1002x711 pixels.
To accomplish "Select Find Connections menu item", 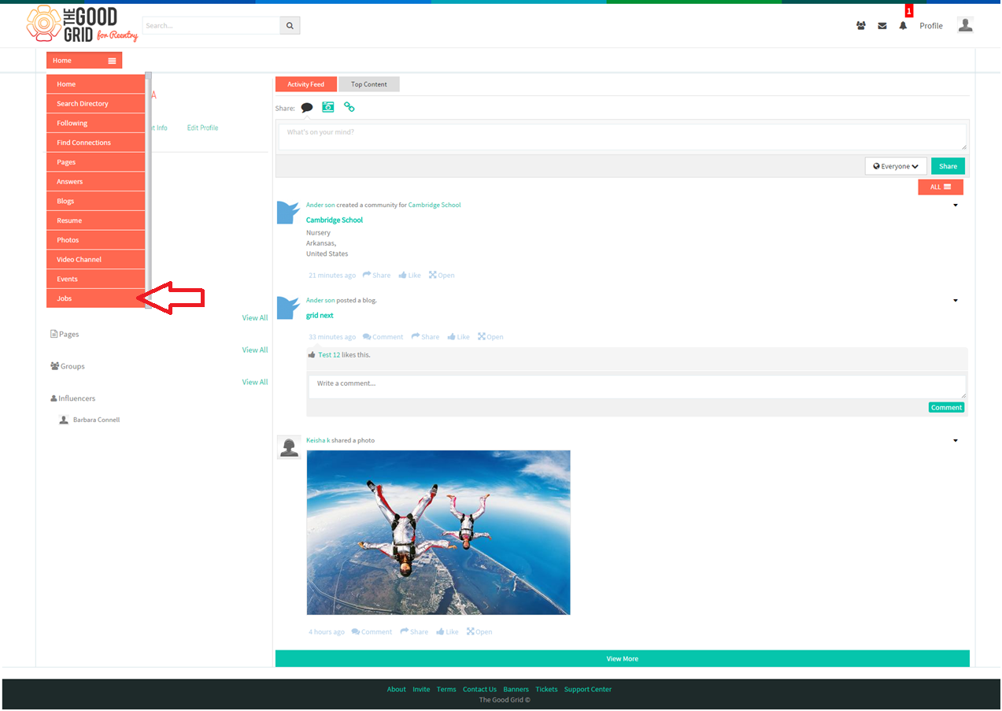I will (x=95, y=143).
